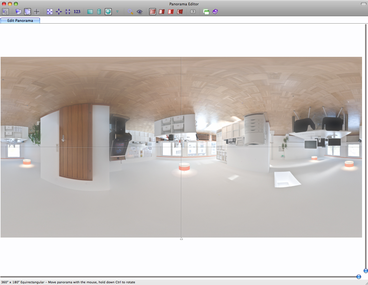
Task: Open numerical transform with 123 button
Action: pos(77,12)
